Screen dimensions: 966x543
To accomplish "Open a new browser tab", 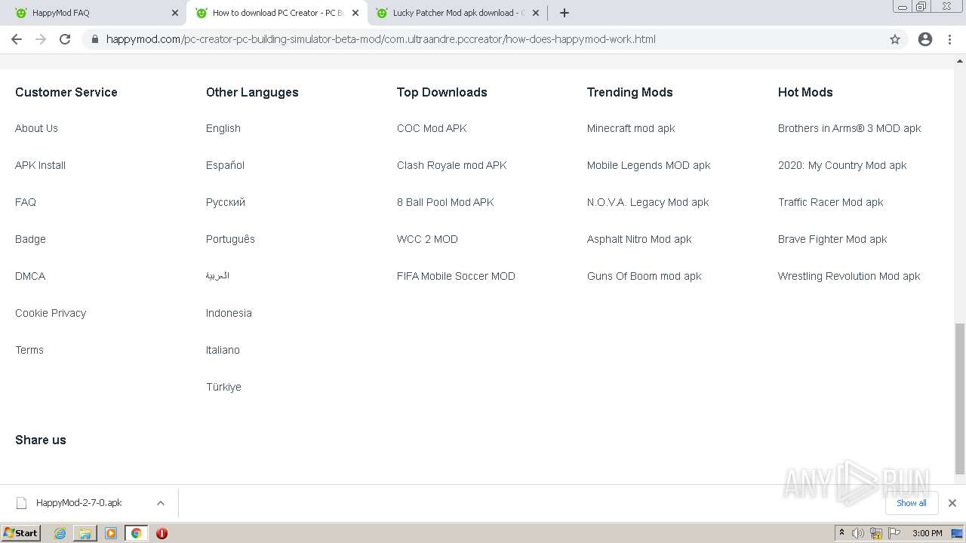I will [x=565, y=13].
